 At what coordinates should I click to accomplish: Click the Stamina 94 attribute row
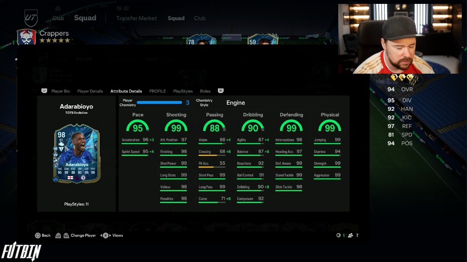pyautogui.click(x=327, y=152)
